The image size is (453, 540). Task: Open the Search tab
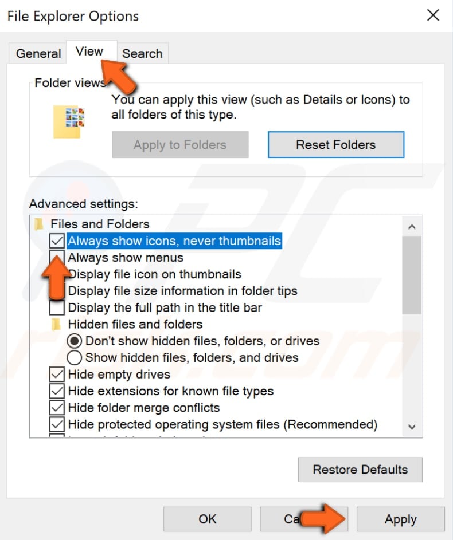(143, 53)
